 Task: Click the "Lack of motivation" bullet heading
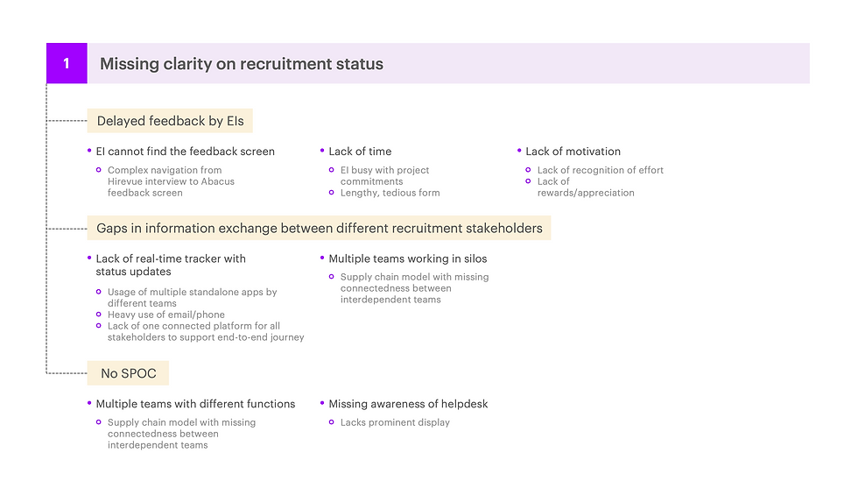click(573, 152)
